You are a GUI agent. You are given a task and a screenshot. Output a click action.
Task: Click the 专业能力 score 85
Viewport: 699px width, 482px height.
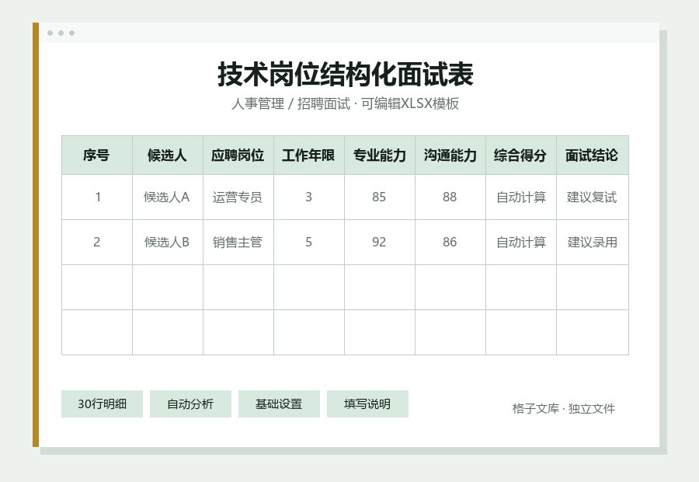pos(380,197)
